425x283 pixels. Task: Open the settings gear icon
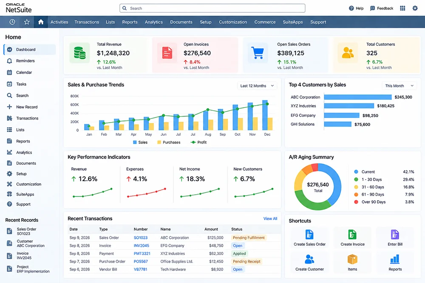(415, 8)
